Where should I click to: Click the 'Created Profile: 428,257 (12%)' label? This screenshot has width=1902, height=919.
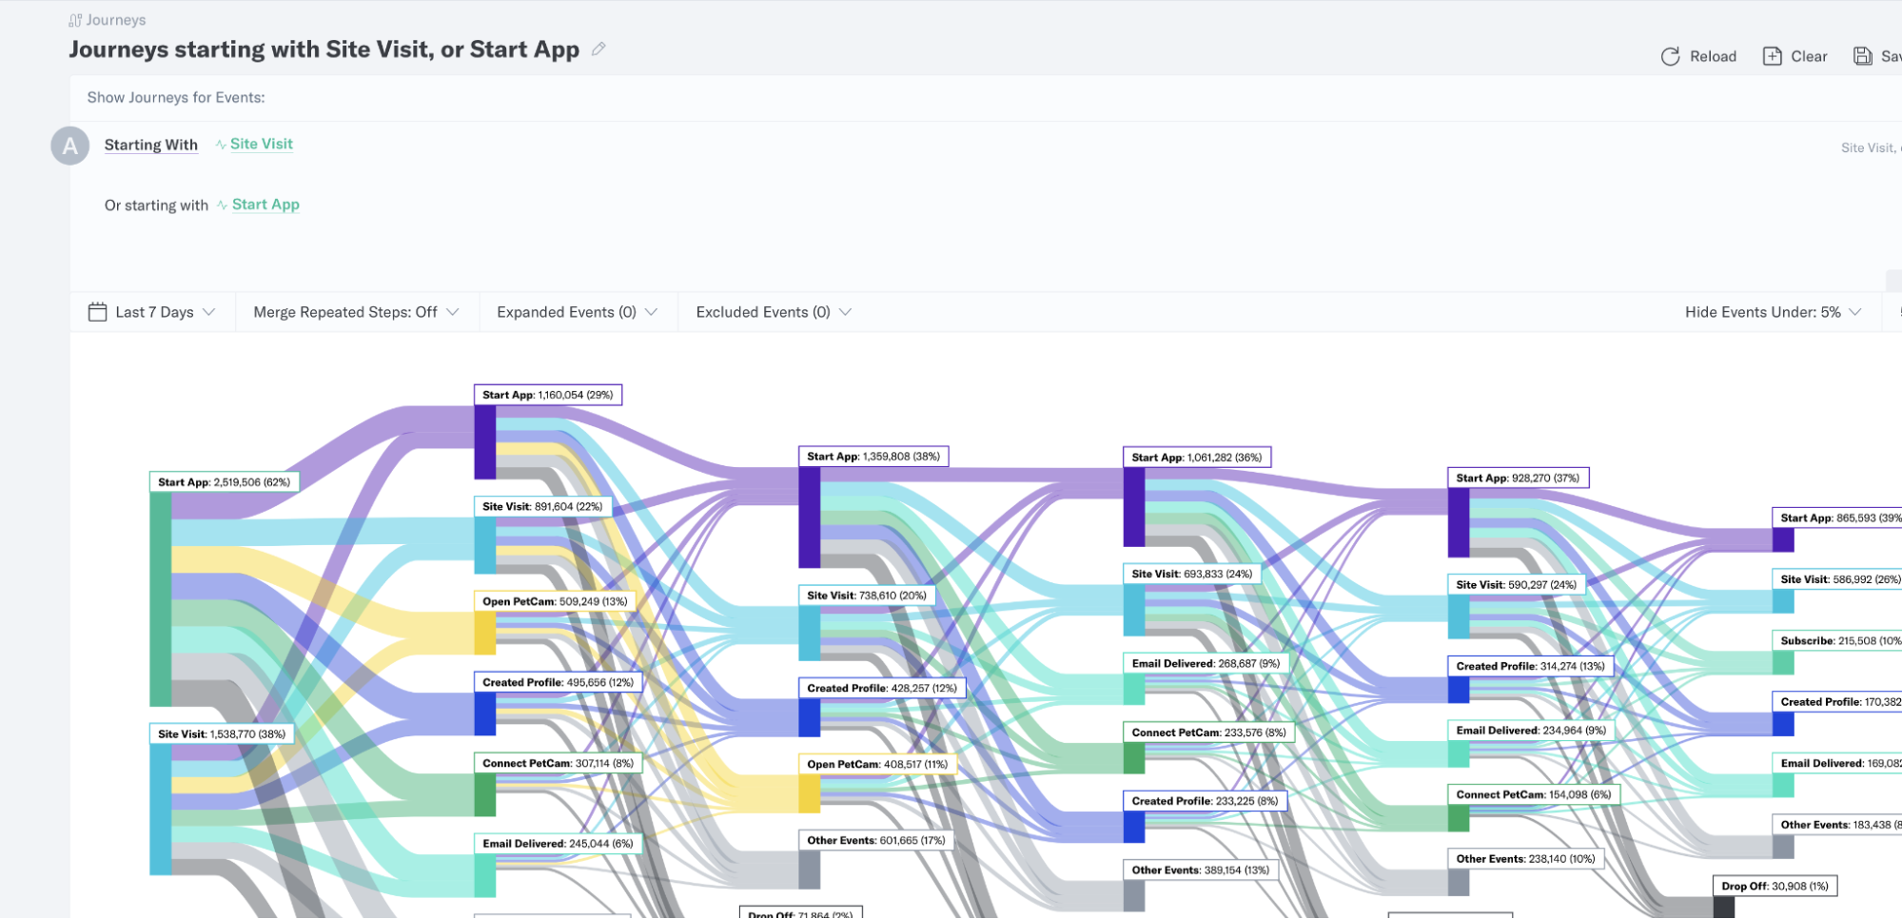tap(882, 688)
